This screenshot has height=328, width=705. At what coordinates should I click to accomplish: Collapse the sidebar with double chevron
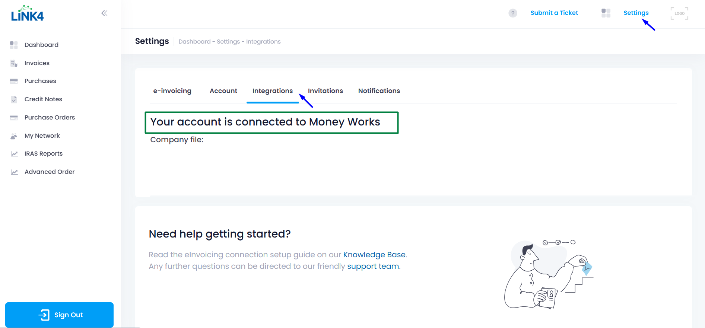pos(104,13)
